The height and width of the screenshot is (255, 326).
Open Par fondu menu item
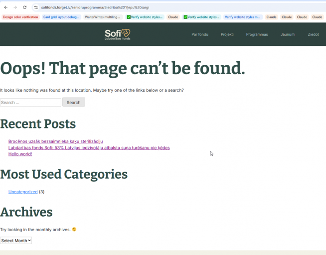(200, 34)
